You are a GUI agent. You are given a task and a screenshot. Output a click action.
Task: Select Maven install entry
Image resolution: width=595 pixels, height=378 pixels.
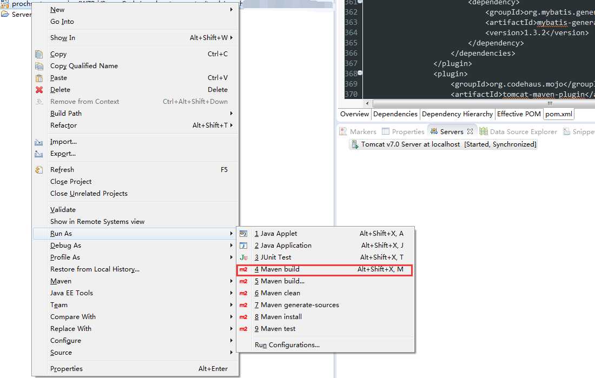(325, 317)
